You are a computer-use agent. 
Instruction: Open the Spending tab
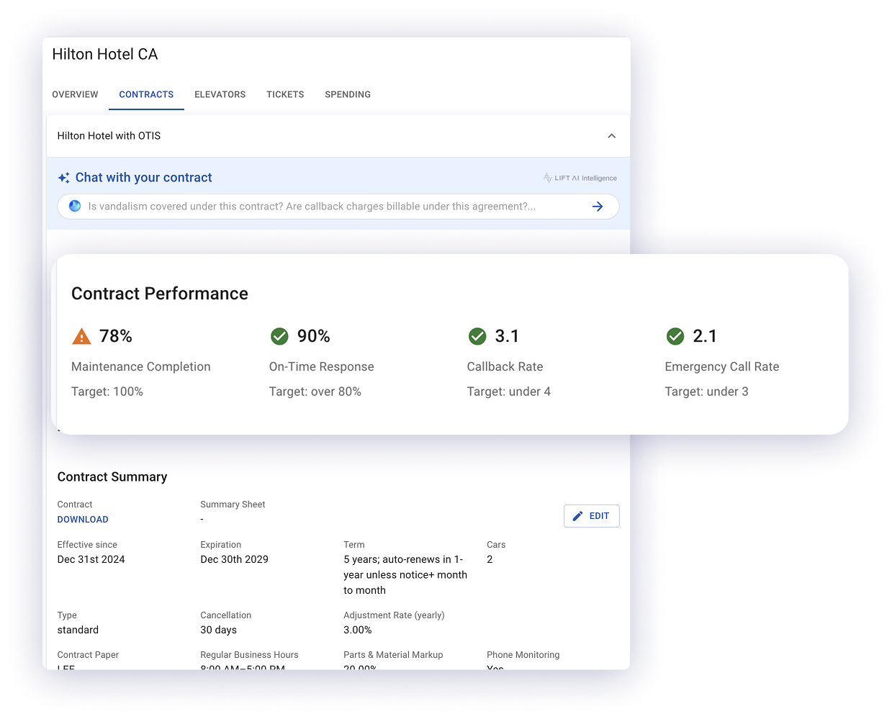[x=348, y=94]
